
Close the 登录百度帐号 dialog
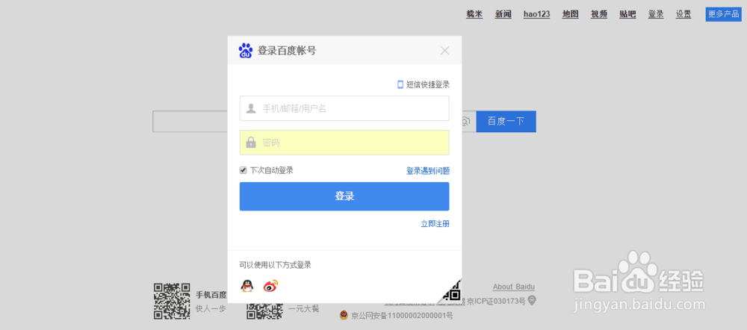(x=444, y=51)
